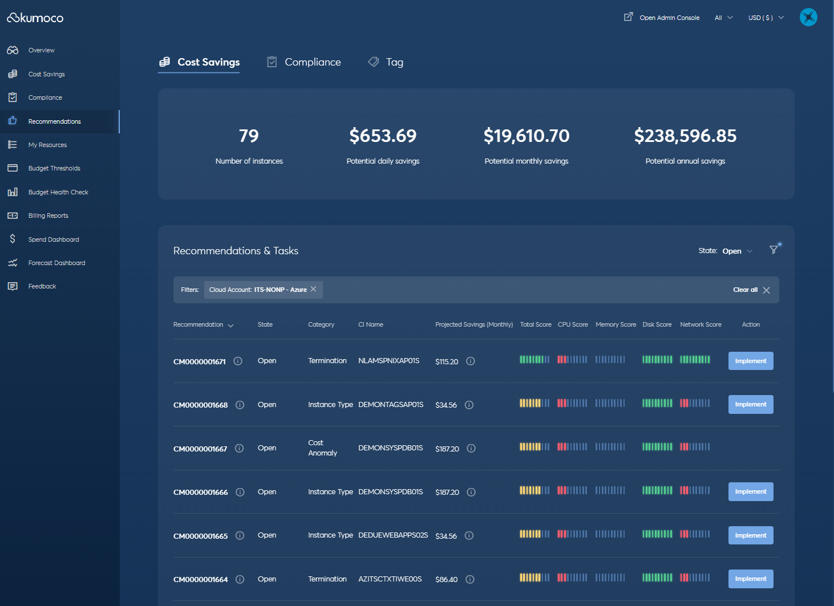Click Clear all to reset filters
The width and height of the screenshot is (834, 606).
pos(745,290)
